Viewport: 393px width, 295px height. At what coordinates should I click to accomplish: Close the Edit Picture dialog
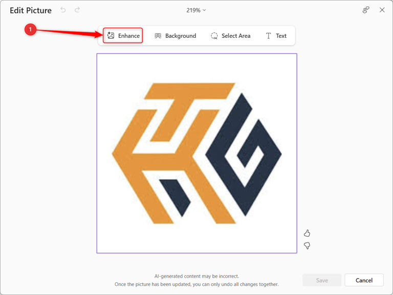pos(382,10)
